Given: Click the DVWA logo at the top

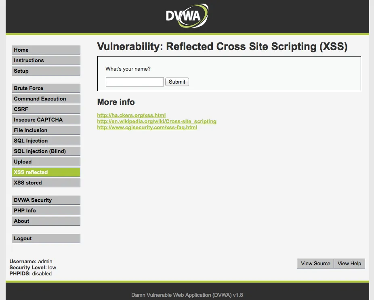Looking at the screenshot, I should pos(186,15).
